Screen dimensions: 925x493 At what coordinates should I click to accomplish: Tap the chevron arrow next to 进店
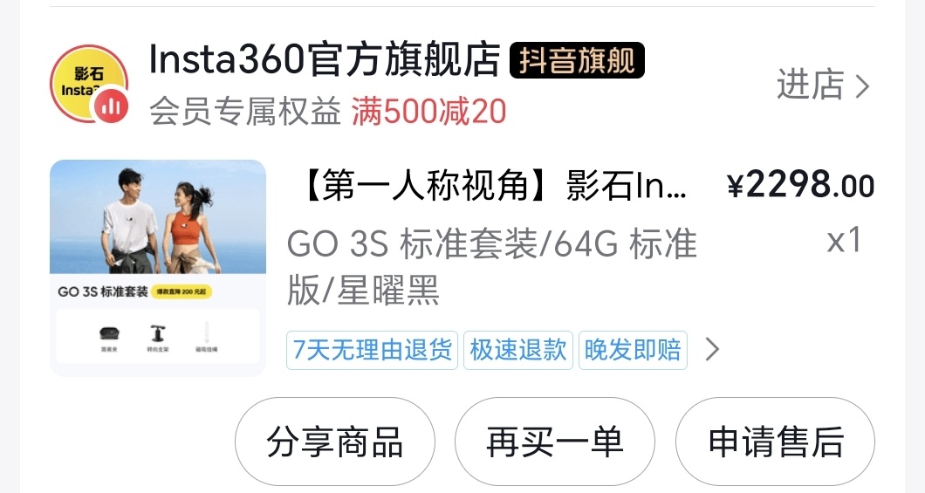862,86
